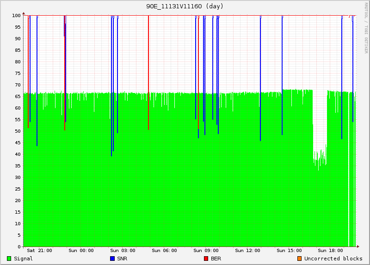Viewport: 370px width, 265px height.
Task: Click the 'Sun 12:00' time axis label
Action: [x=247, y=251]
